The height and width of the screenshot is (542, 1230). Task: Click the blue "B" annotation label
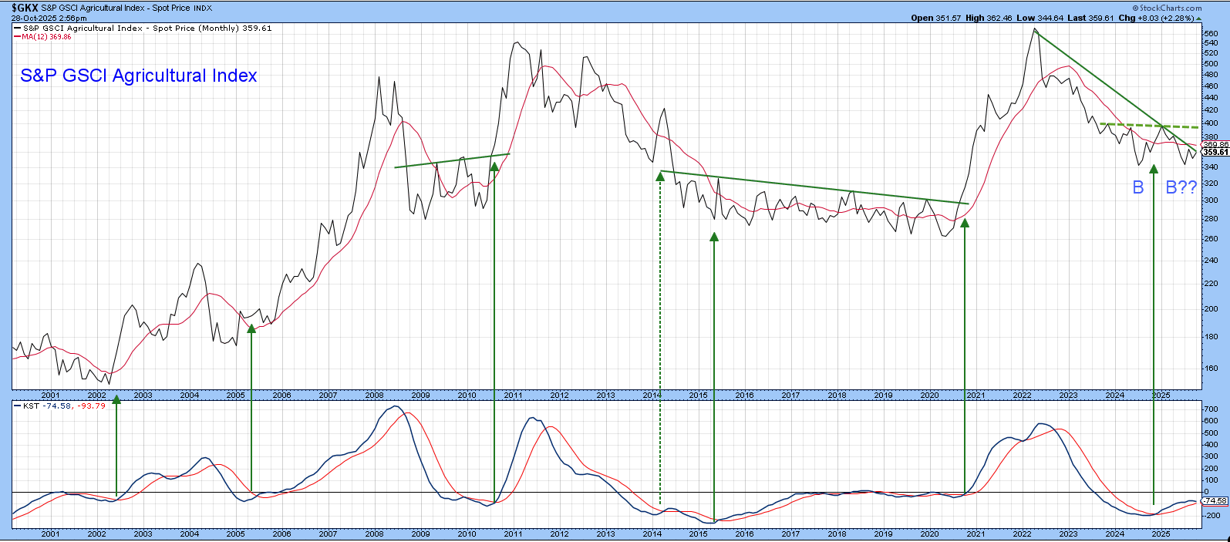point(1137,187)
